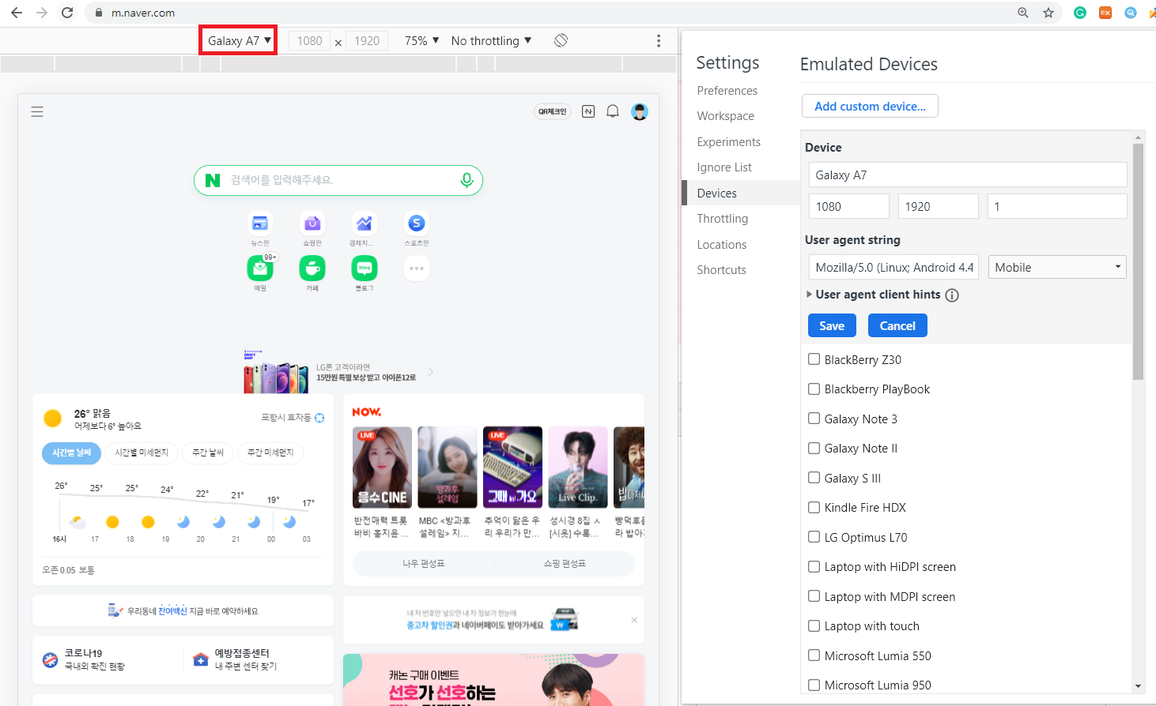Enable Galaxy S III device checkbox
The width and height of the screenshot is (1156, 706).
(x=814, y=478)
